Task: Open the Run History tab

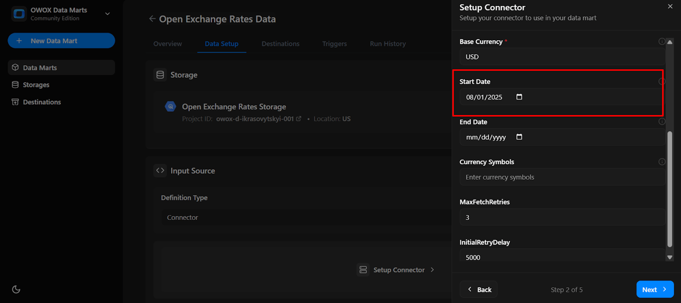Action: click(388, 44)
